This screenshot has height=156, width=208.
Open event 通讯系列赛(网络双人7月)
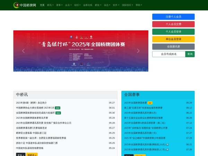145,150
